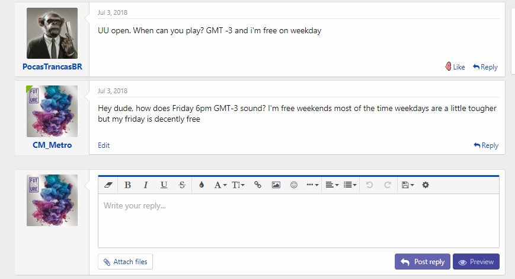Viewport: 515px width, 279px height.
Task: Click in the Write your reply field
Action: click(x=299, y=220)
